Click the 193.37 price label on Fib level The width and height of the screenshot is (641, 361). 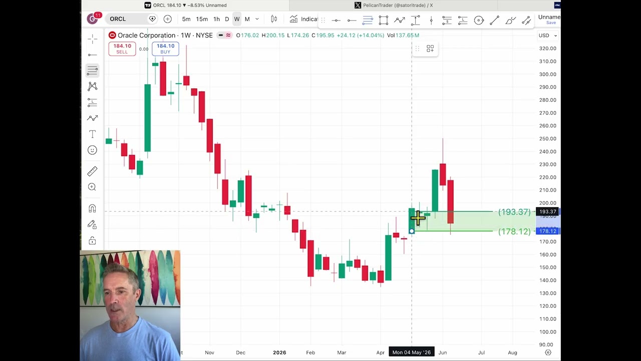pyautogui.click(x=514, y=212)
